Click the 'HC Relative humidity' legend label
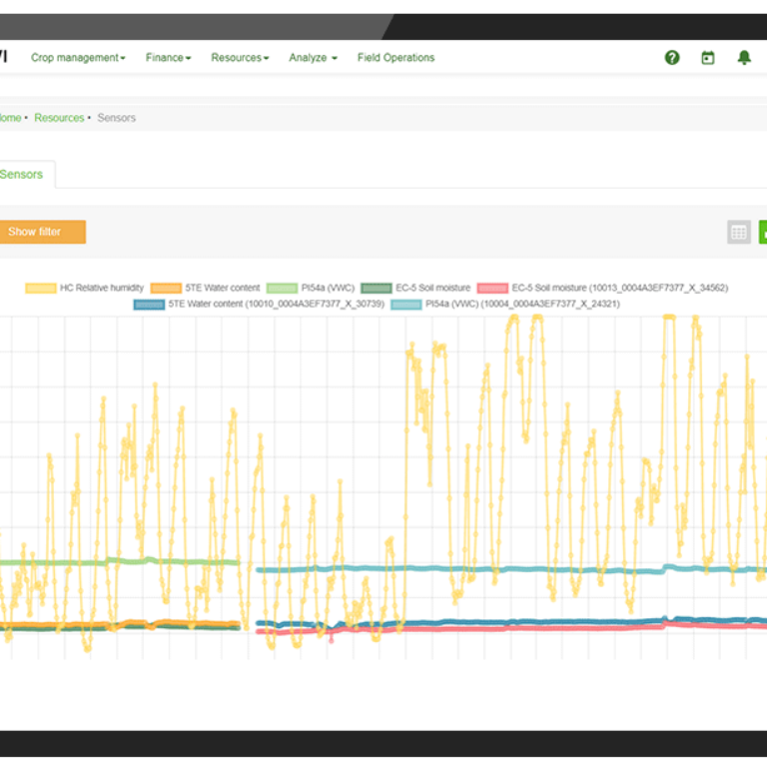The image size is (767, 767). [x=102, y=288]
